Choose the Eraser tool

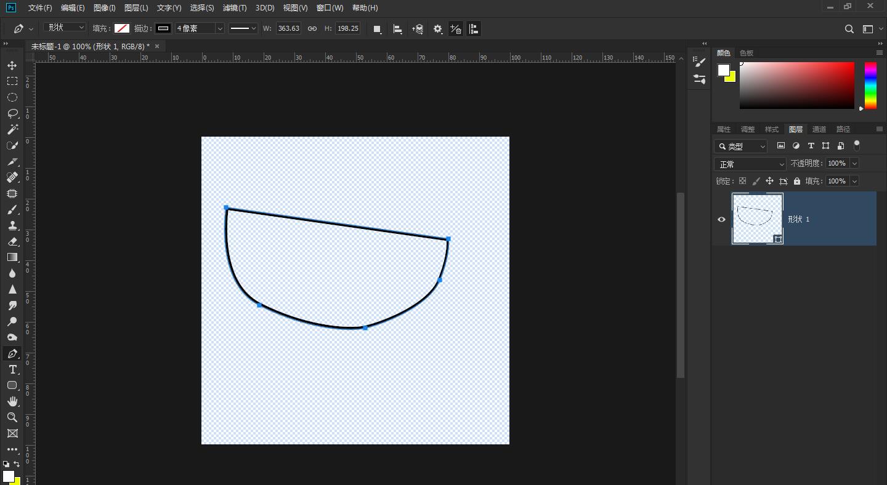(12, 241)
